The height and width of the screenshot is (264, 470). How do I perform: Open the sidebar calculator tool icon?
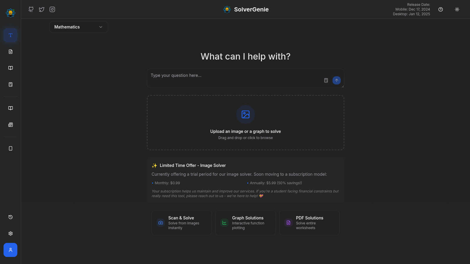click(11, 84)
